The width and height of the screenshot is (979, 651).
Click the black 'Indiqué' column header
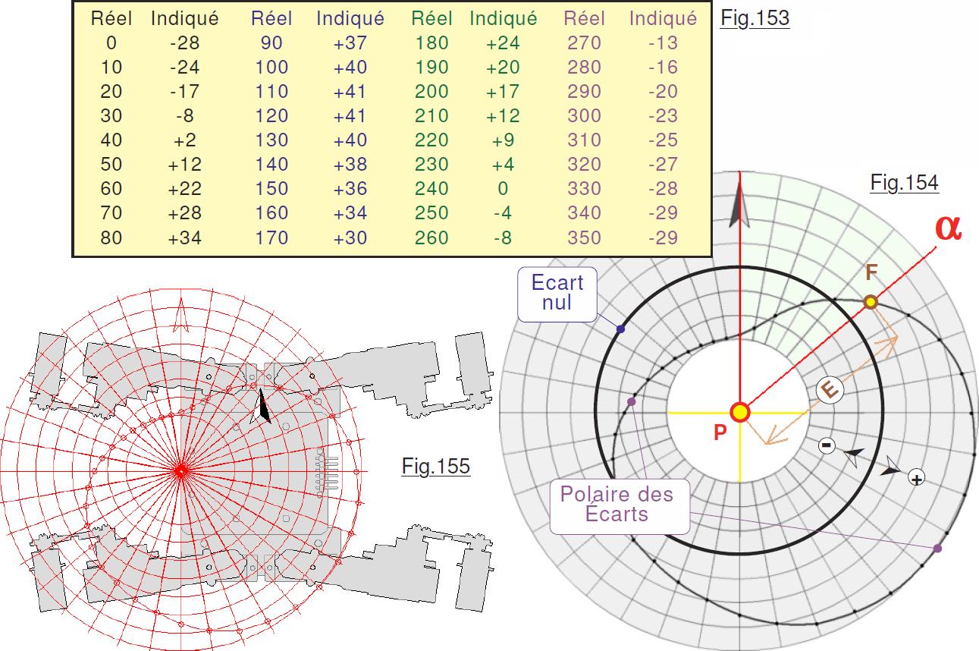[185, 19]
